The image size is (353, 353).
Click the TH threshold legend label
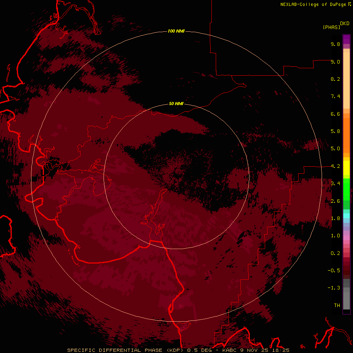337,306
